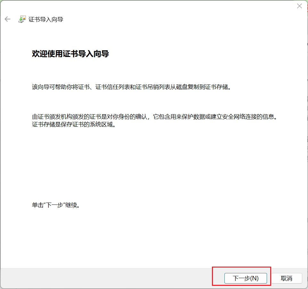Click the certificate import wizard icon

click(22, 19)
